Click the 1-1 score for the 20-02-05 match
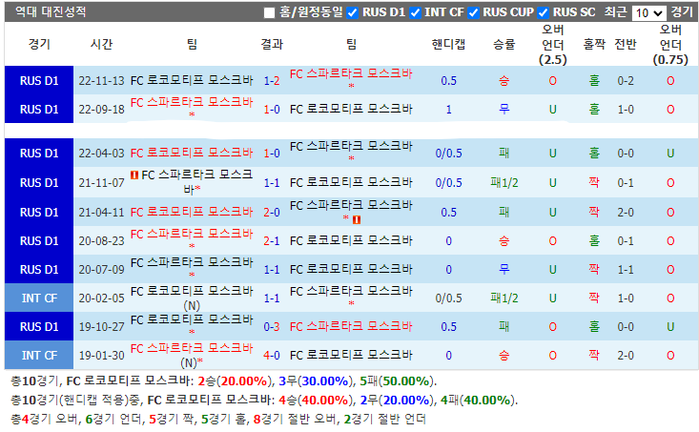Image resolution: width=699 pixels, height=432 pixels. pos(272,298)
